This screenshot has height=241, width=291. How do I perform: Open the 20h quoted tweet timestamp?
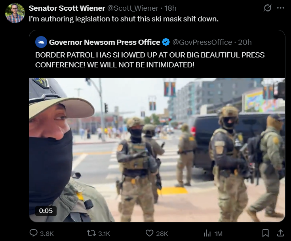245,42
